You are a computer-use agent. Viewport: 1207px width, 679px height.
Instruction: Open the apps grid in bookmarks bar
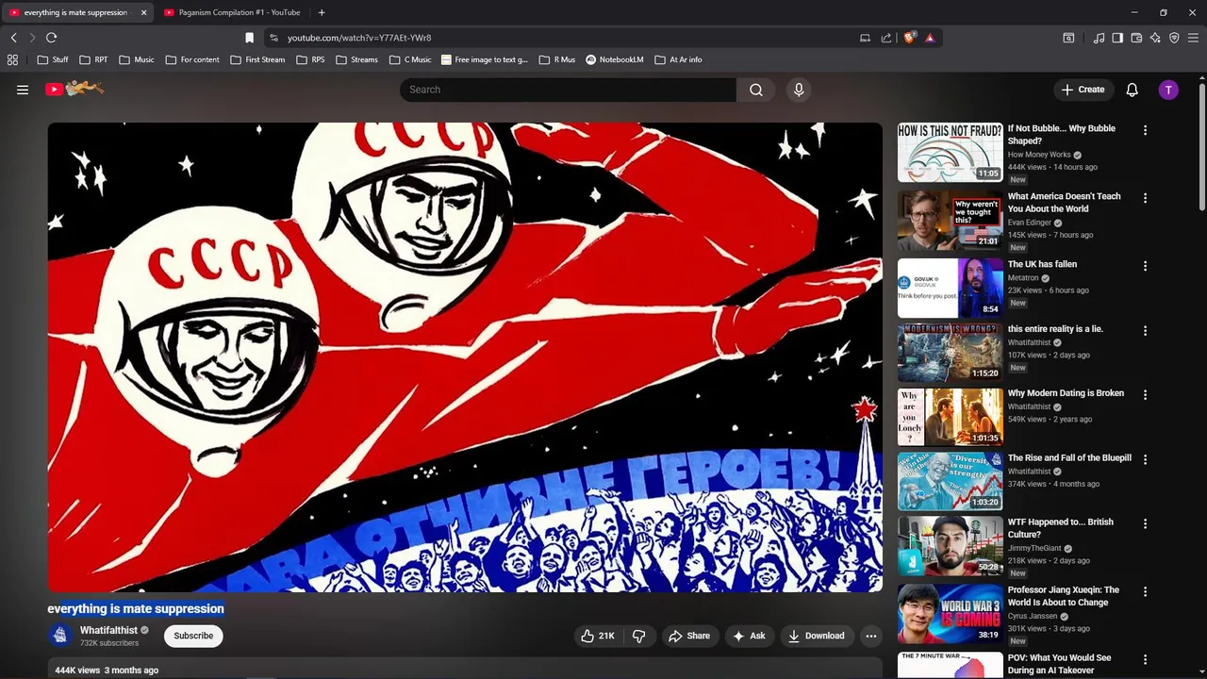(x=12, y=59)
